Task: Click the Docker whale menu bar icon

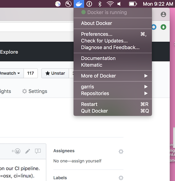Action: [x=79, y=4]
